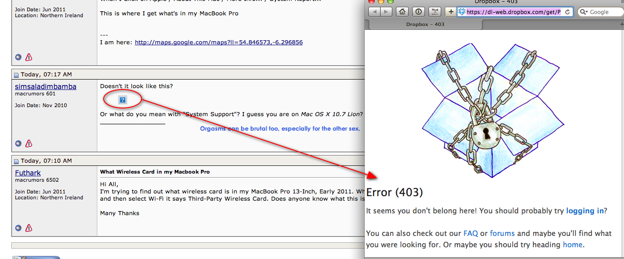Click the chained Dropbox box illustration
Screen dimensions: 624x259
click(493, 110)
